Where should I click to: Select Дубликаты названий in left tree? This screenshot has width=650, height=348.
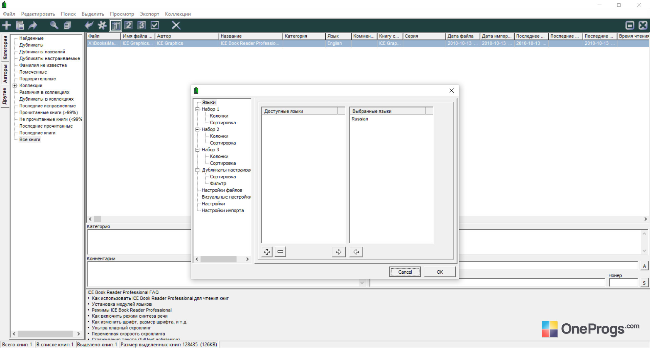point(42,52)
